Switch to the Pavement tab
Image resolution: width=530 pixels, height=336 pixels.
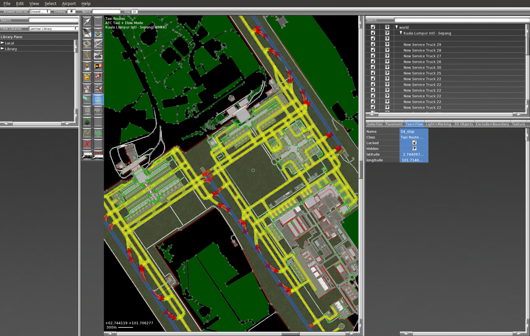(394, 124)
